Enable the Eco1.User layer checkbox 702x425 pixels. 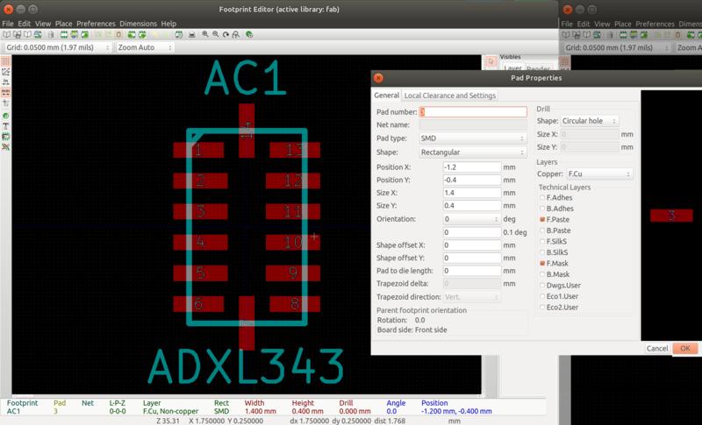pos(542,296)
